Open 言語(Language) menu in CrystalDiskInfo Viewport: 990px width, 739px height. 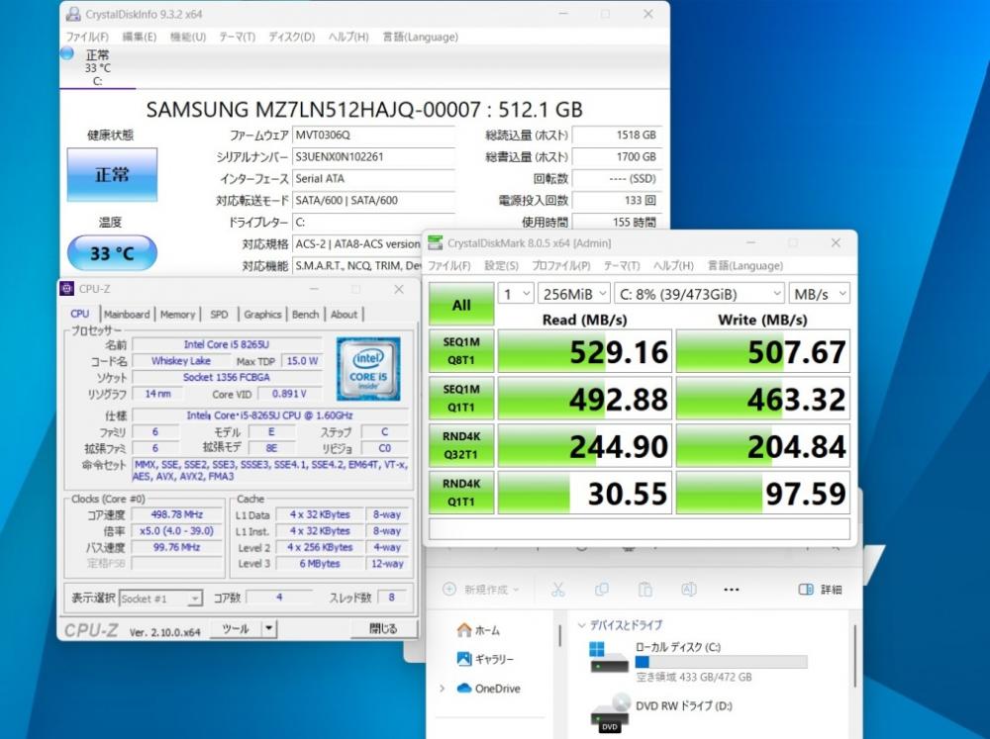pos(421,37)
